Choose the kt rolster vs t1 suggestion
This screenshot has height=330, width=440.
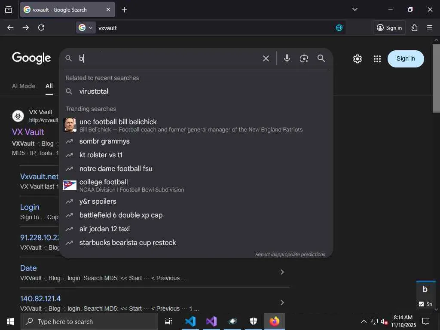pos(196,155)
